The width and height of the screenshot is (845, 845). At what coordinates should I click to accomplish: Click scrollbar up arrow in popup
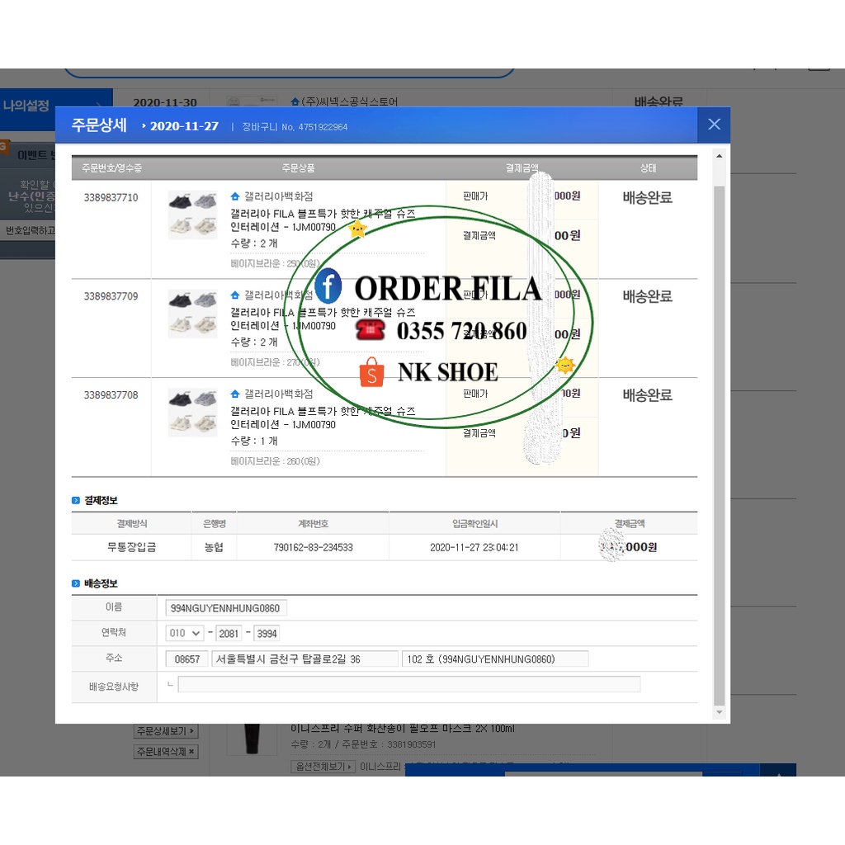[719, 156]
